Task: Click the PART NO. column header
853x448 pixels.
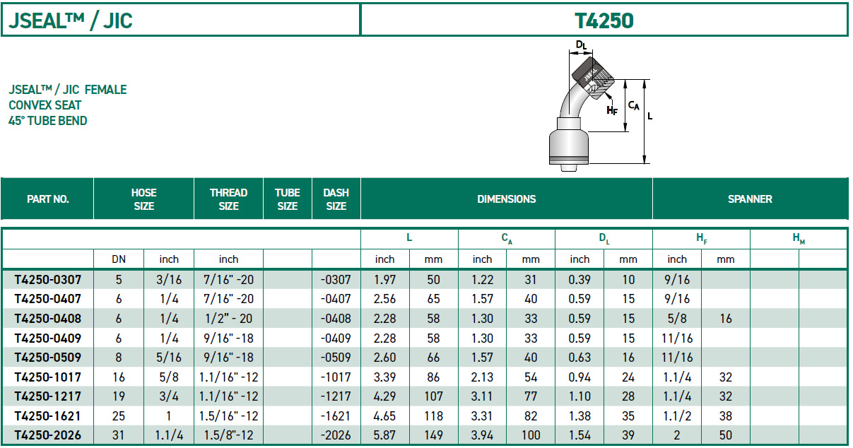Action: (x=47, y=199)
